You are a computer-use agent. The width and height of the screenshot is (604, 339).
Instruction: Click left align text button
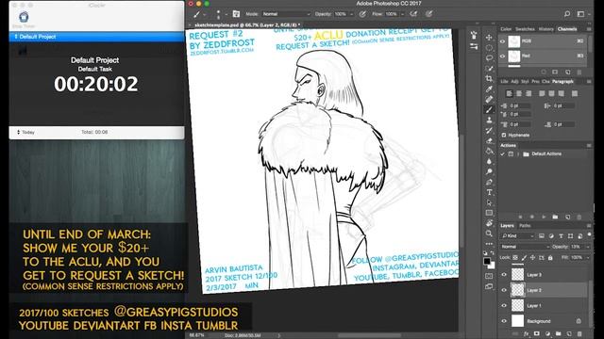[510, 94]
